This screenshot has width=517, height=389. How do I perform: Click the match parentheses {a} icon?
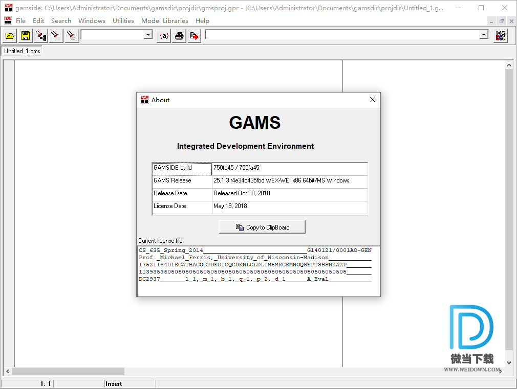point(164,36)
